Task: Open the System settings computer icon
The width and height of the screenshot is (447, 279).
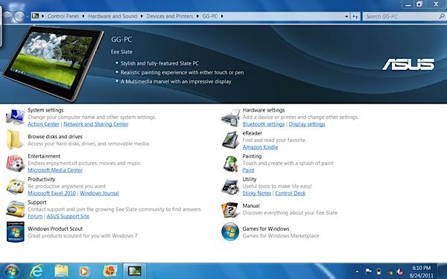Action: tap(15, 117)
